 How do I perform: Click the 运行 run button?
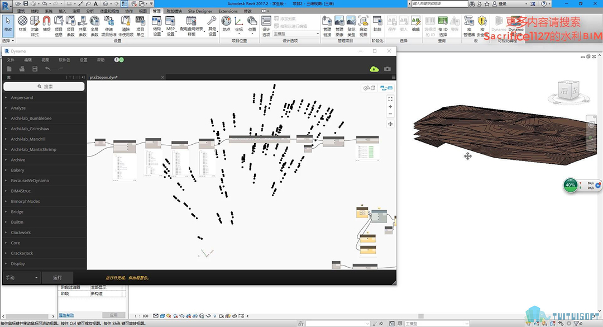58,278
